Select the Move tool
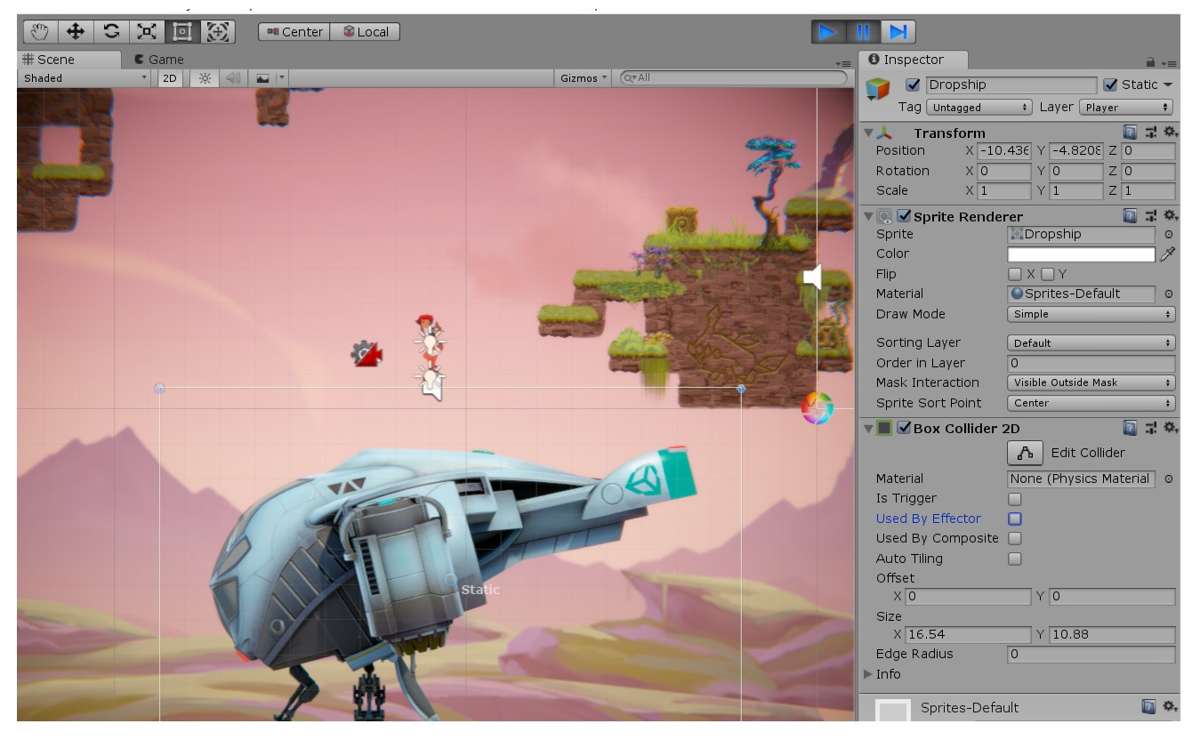The height and width of the screenshot is (740, 1192). click(x=76, y=32)
